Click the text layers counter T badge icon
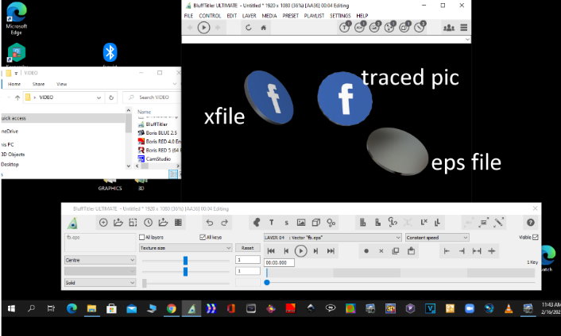The width and height of the screenshot is (561, 336). click(345, 27)
